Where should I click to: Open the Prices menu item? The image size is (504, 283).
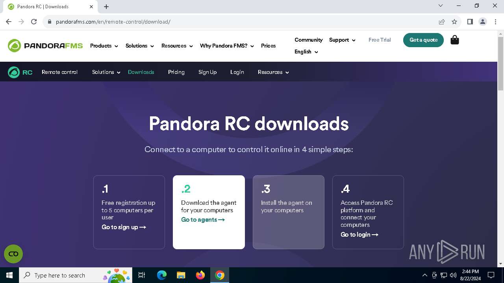pyautogui.click(x=268, y=46)
